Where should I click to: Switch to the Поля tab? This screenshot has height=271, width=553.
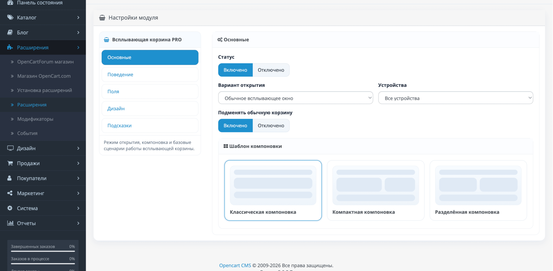[x=150, y=91]
